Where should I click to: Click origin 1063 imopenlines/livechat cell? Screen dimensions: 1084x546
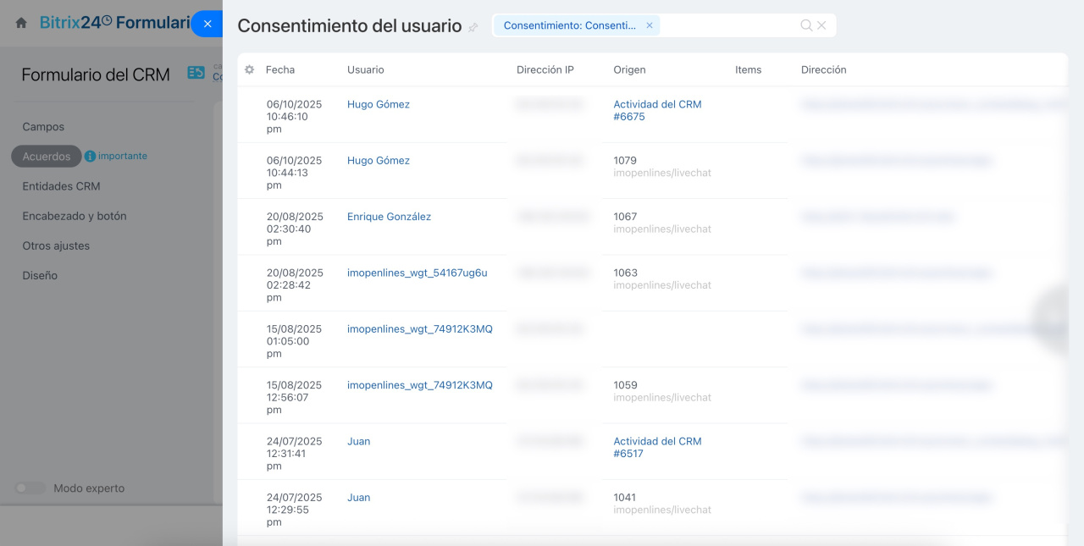(662, 279)
